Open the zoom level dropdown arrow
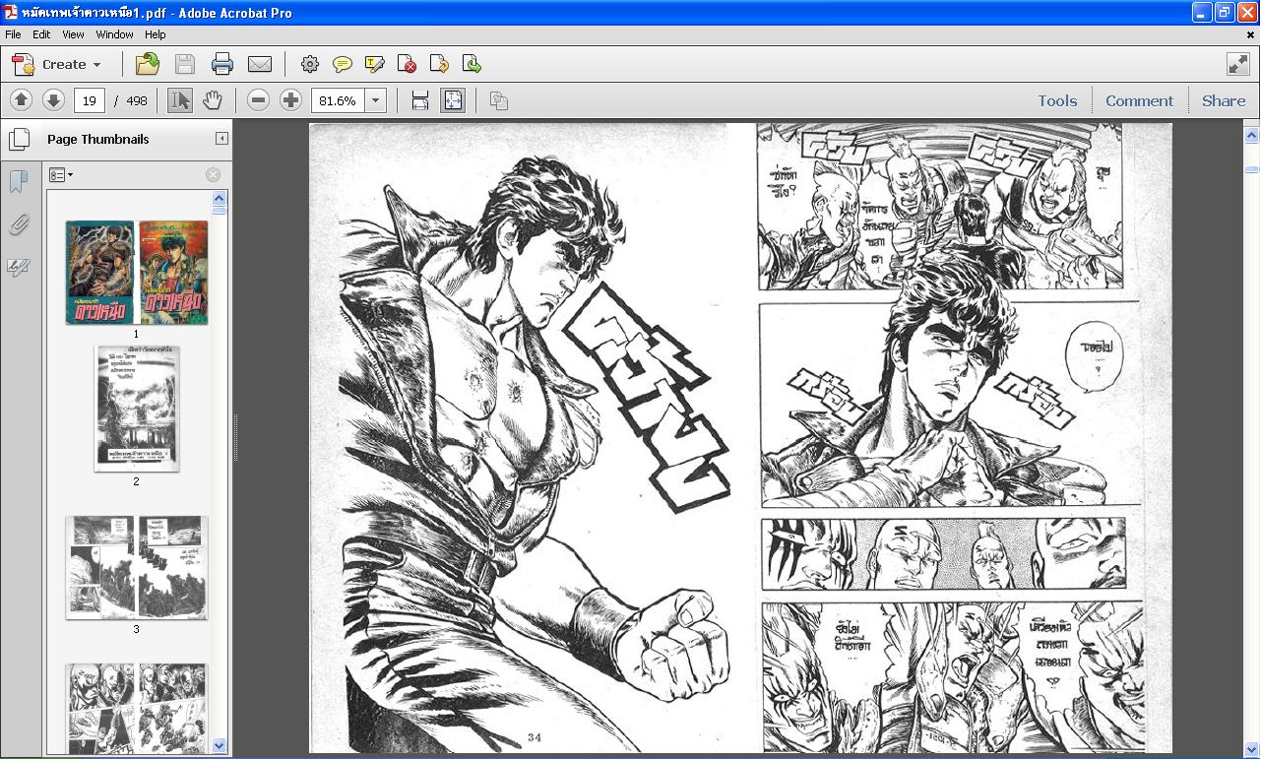The image size is (1261, 759). [375, 100]
